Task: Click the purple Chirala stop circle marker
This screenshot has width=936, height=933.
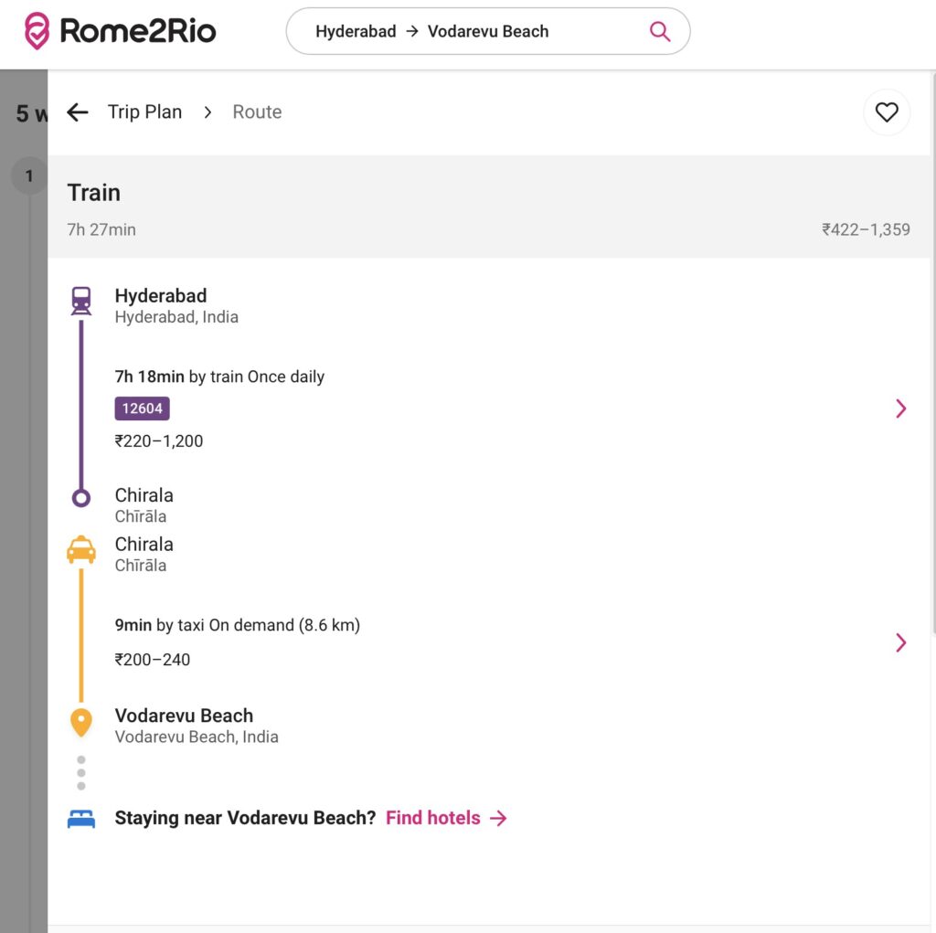Action: (x=81, y=498)
